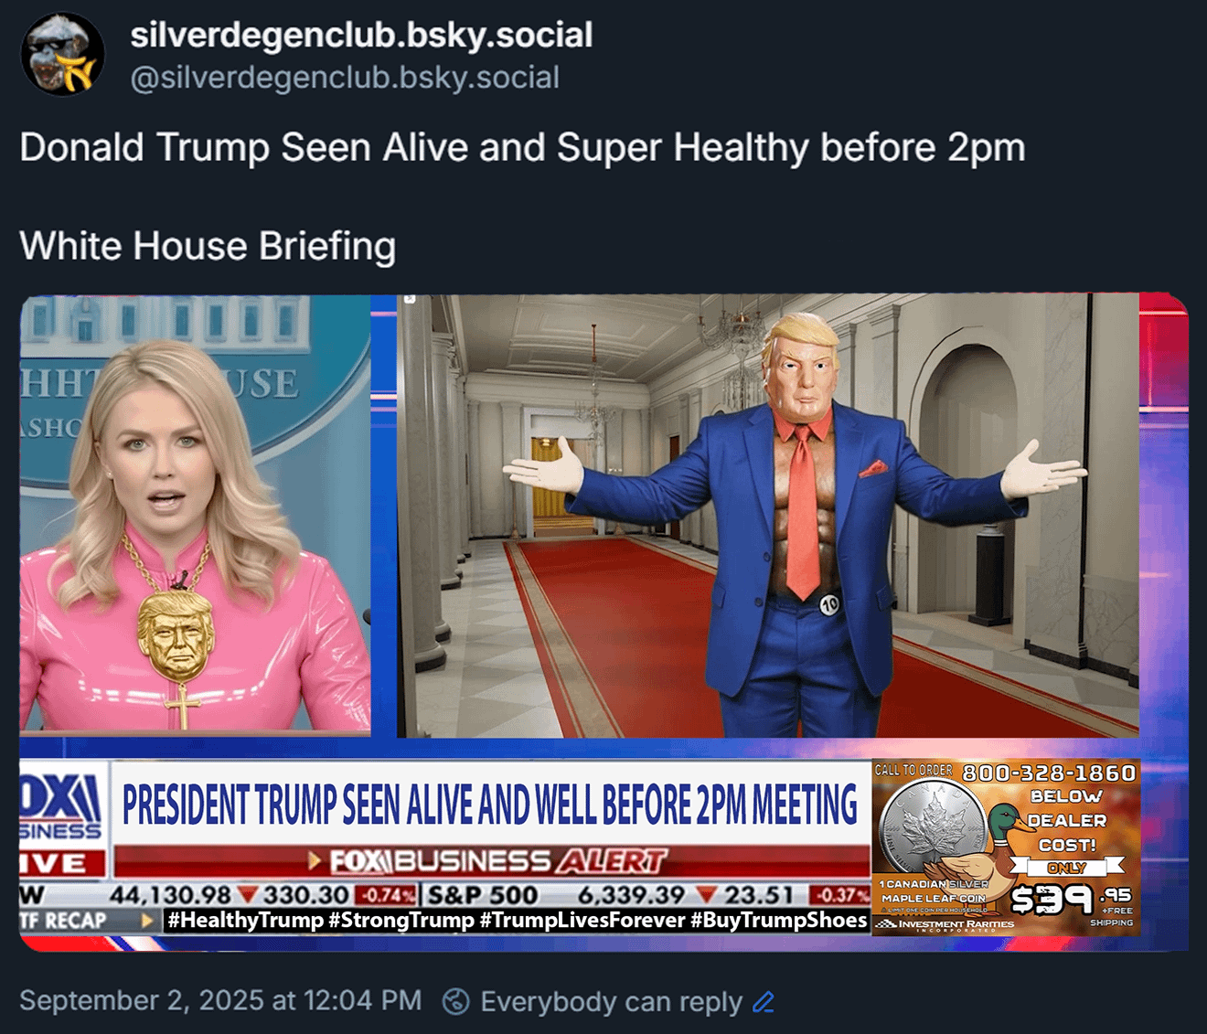This screenshot has height=1034, width=1207.
Task: Click the Fox Business Alert red banner
Action: tap(492, 861)
